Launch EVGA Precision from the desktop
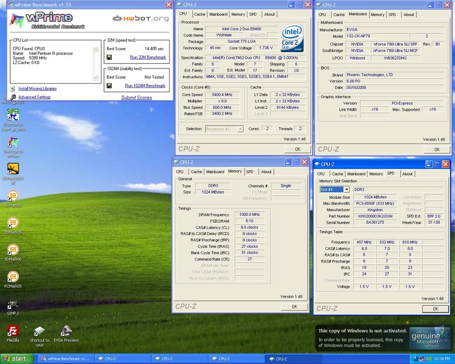The width and height of the screenshot is (455, 364). [67, 331]
